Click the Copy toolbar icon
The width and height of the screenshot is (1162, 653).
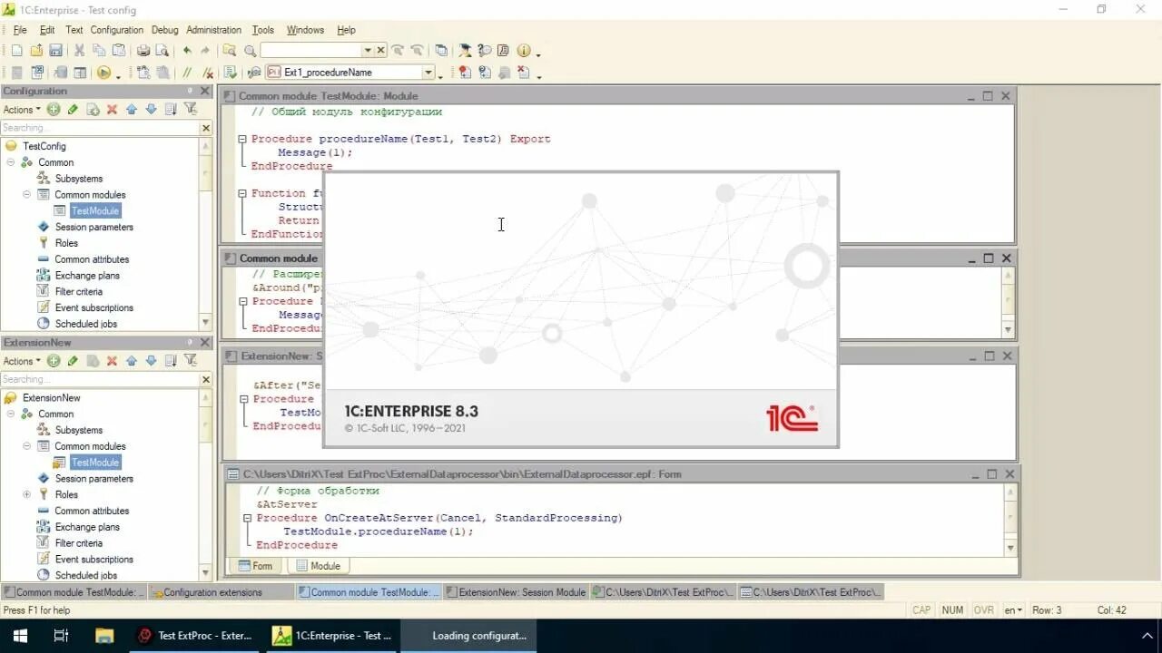pos(98,51)
